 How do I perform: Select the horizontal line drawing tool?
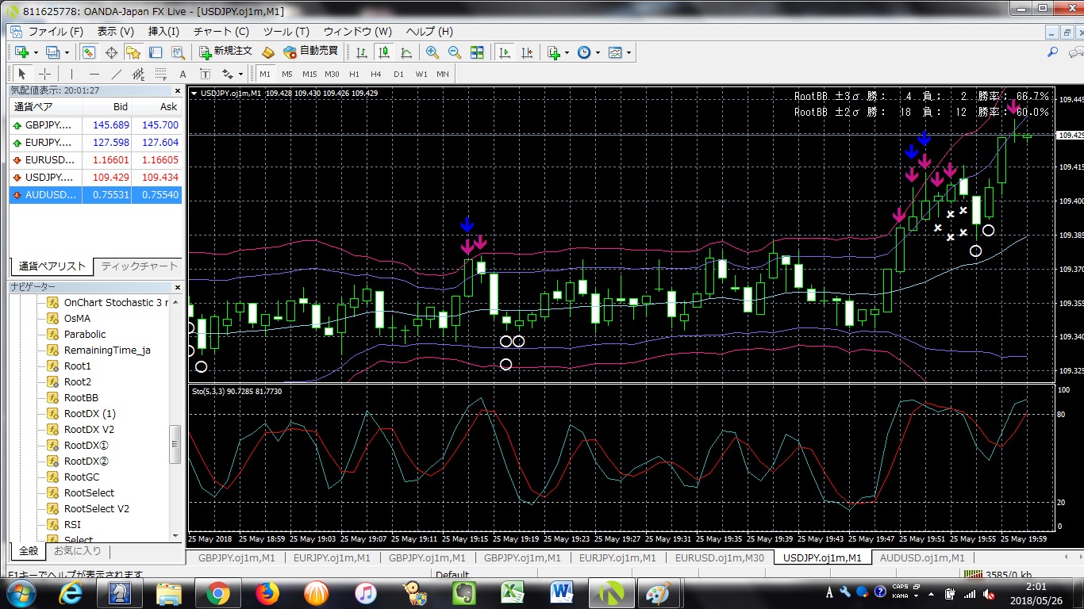point(93,74)
